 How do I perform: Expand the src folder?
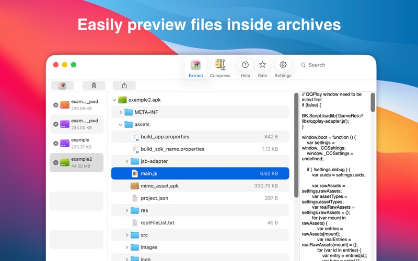(127, 235)
